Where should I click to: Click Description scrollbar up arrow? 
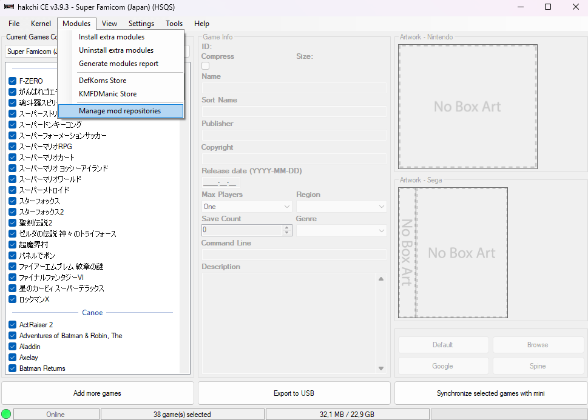pyautogui.click(x=381, y=278)
